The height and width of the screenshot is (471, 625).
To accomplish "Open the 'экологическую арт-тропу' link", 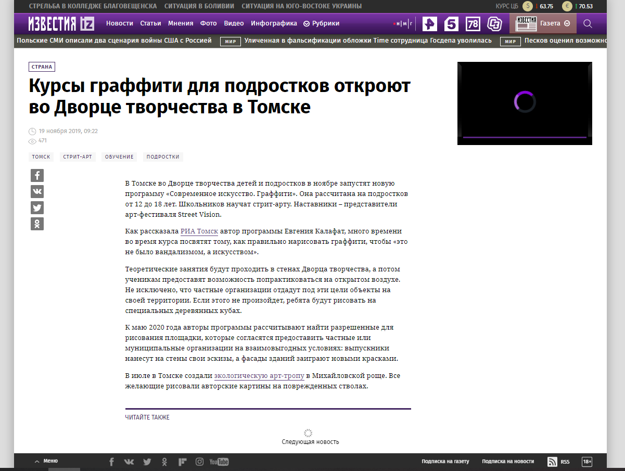I will pos(259,376).
